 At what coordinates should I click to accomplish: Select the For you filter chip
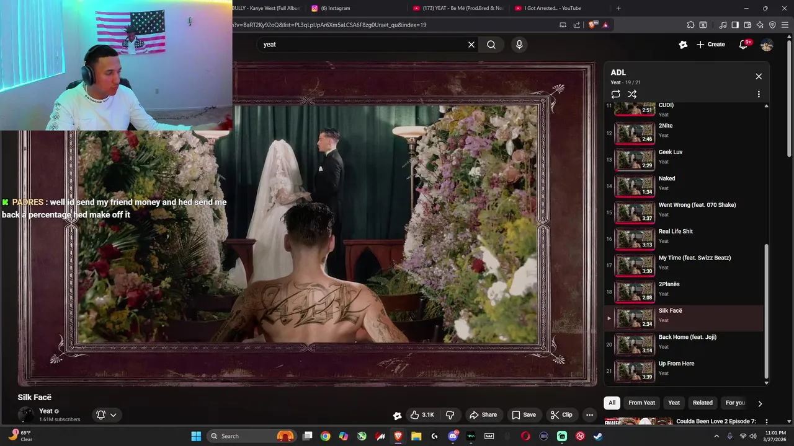pyautogui.click(x=735, y=403)
